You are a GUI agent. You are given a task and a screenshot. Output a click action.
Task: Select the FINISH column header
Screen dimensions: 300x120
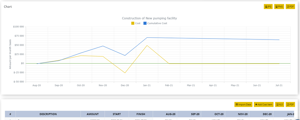point(141,114)
